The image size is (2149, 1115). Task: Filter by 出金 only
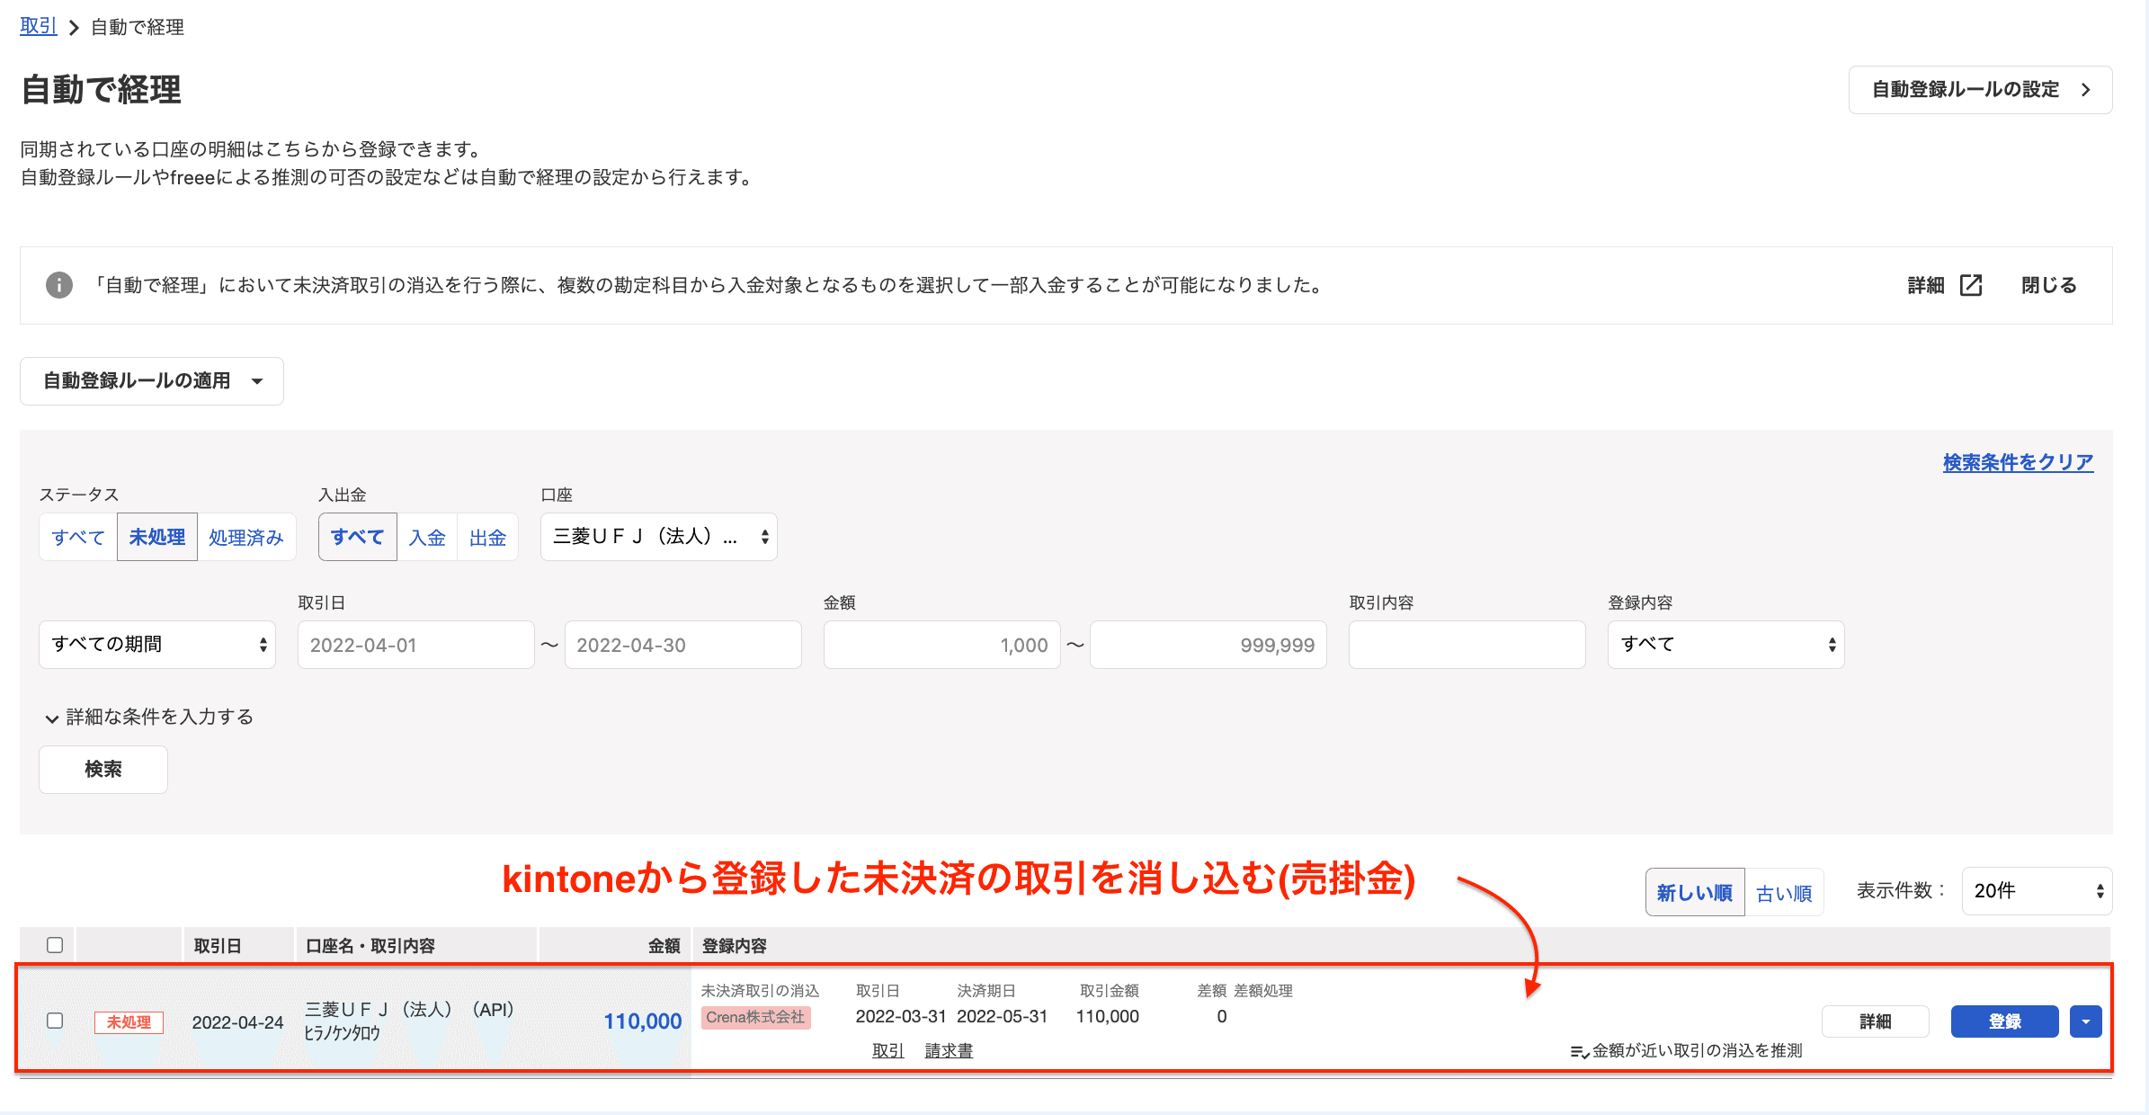click(x=488, y=537)
